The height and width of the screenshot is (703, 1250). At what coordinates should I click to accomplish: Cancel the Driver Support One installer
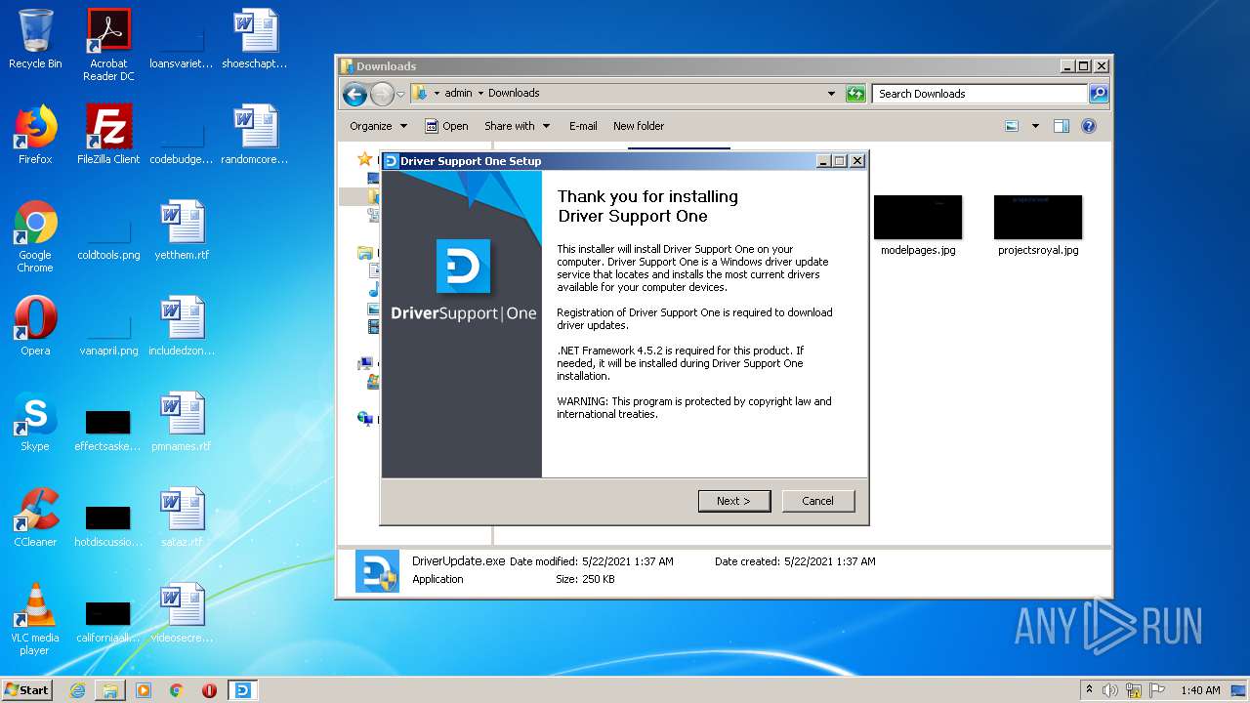[817, 501]
